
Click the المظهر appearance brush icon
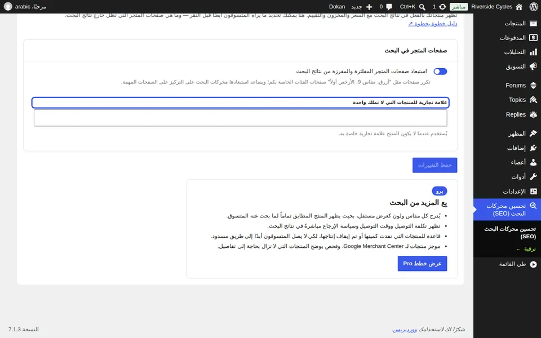[x=534, y=133]
